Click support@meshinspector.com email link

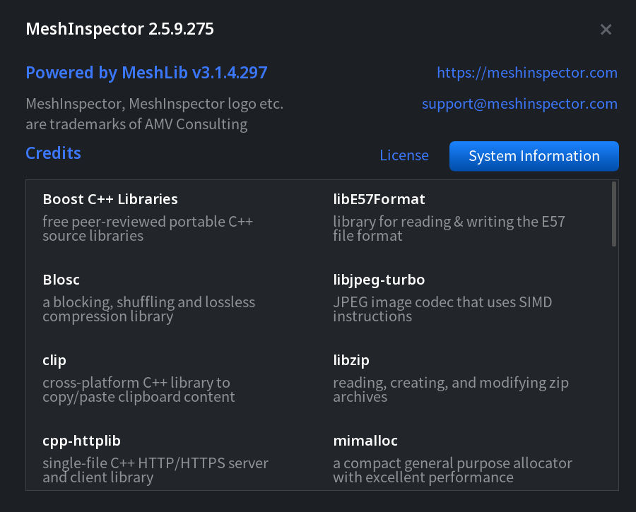(x=519, y=104)
